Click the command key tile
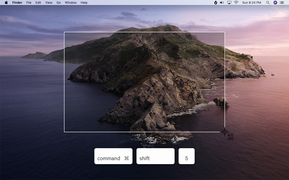The width and height of the screenshot is (289, 180). [113, 156]
